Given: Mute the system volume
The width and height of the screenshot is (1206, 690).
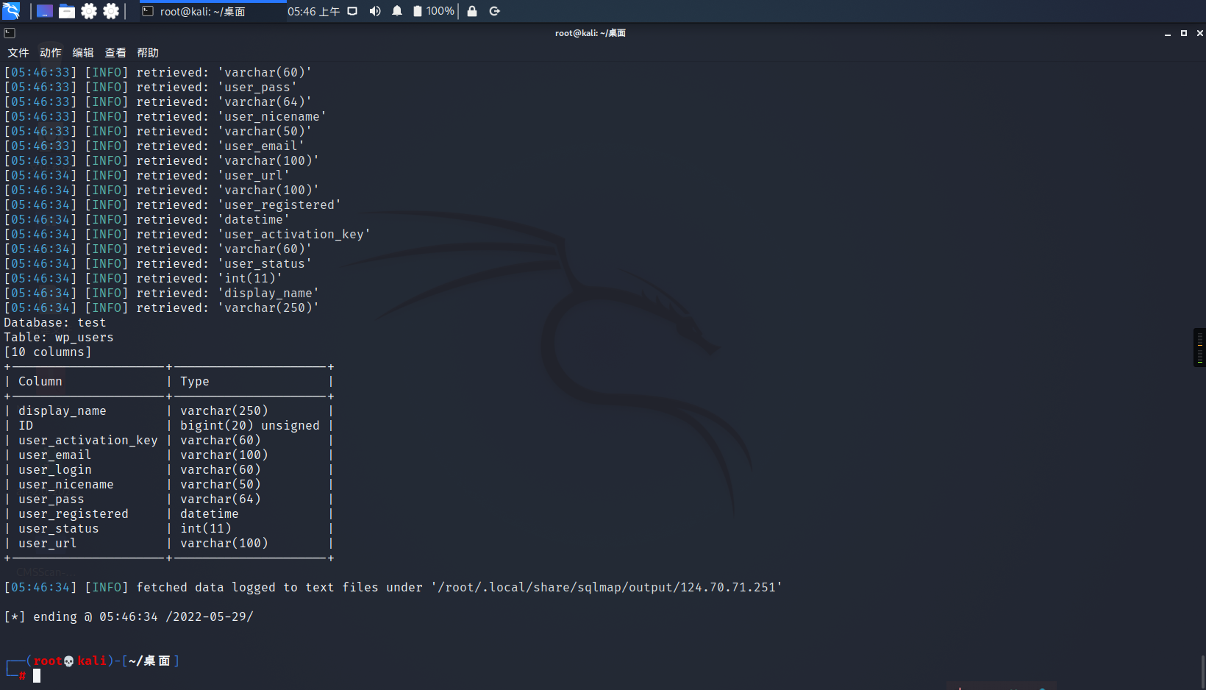Looking at the screenshot, I should [x=375, y=11].
